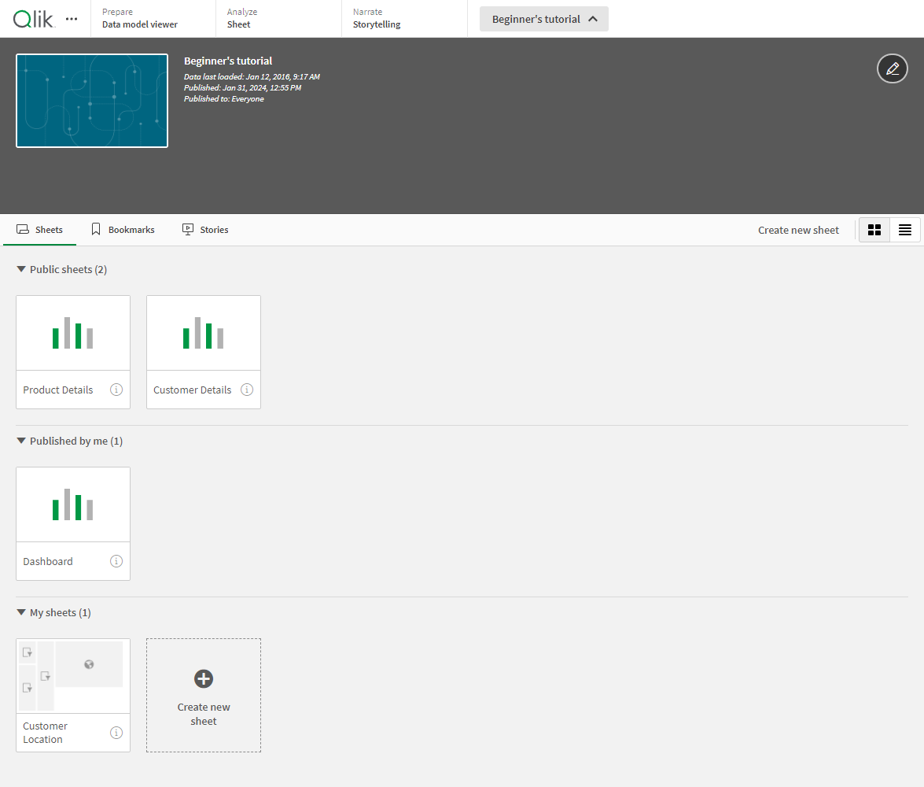Screen dimensions: 924x787
Task: Show info for Dashboard sheet
Action: point(116,561)
